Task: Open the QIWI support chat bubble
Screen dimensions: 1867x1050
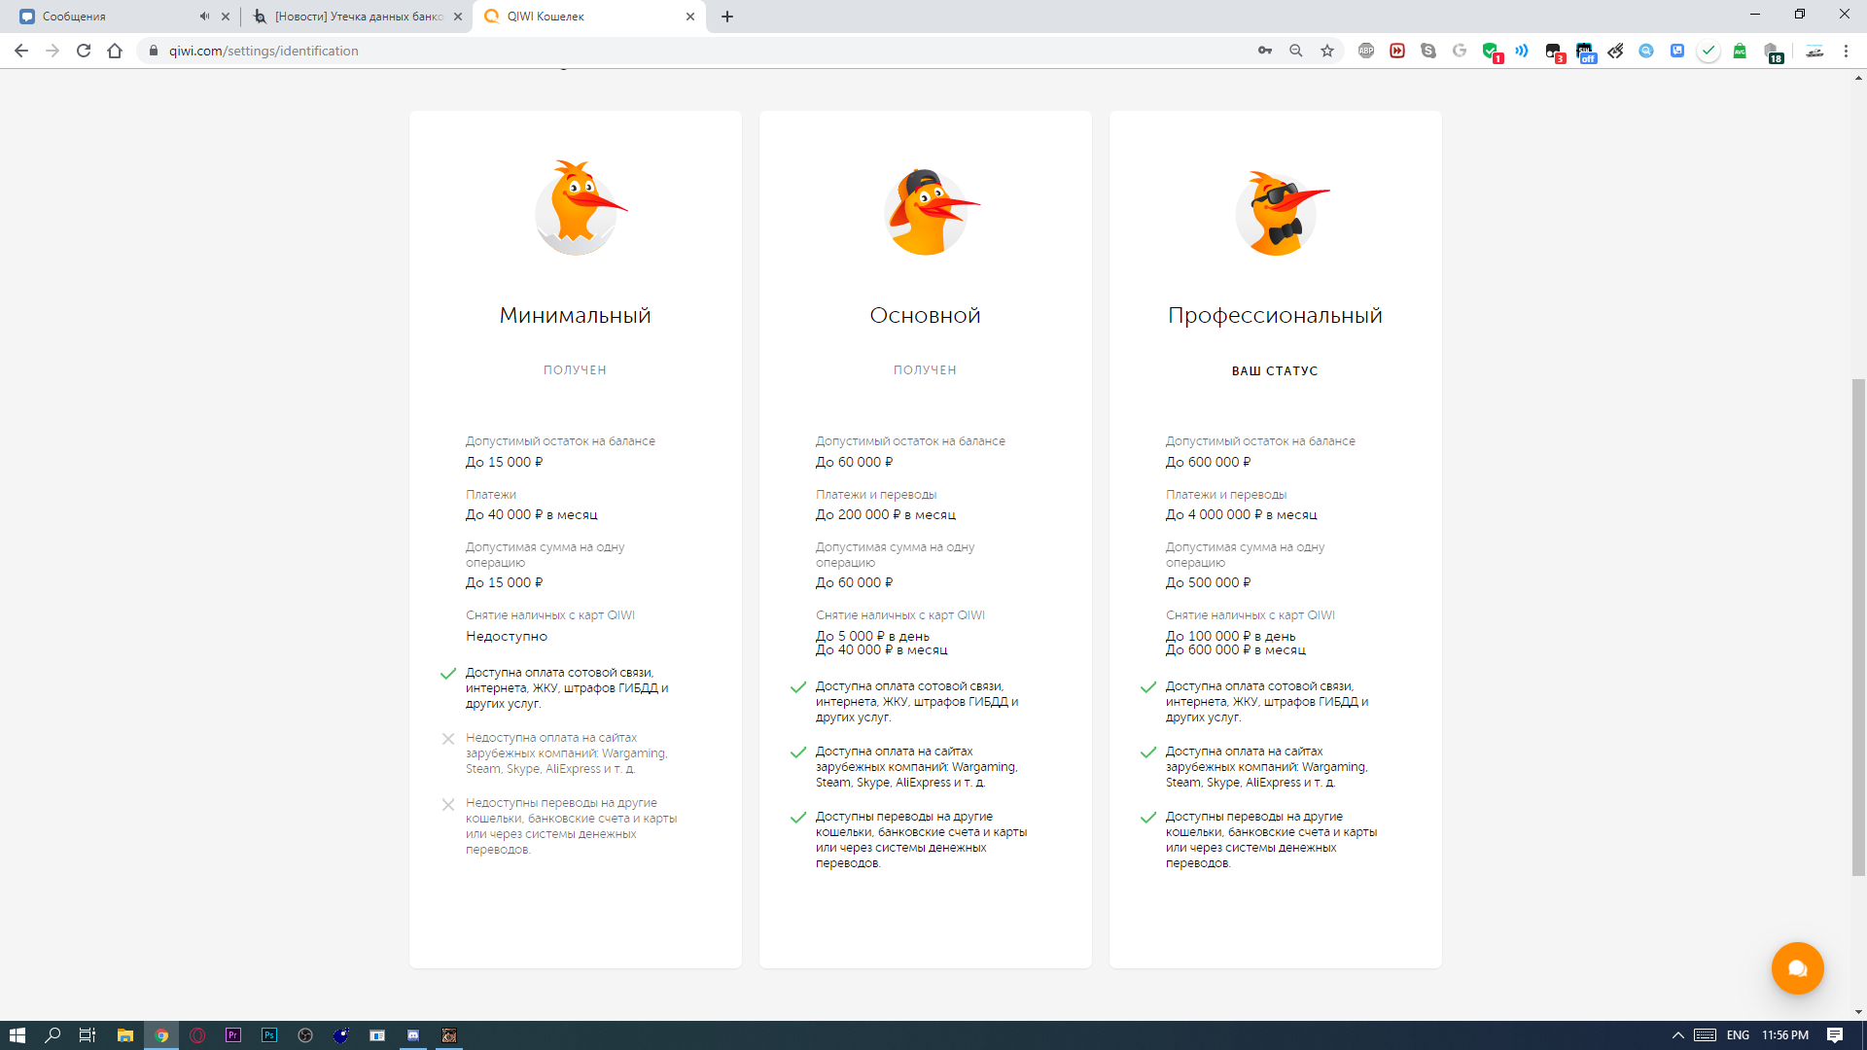Action: [1797, 968]
